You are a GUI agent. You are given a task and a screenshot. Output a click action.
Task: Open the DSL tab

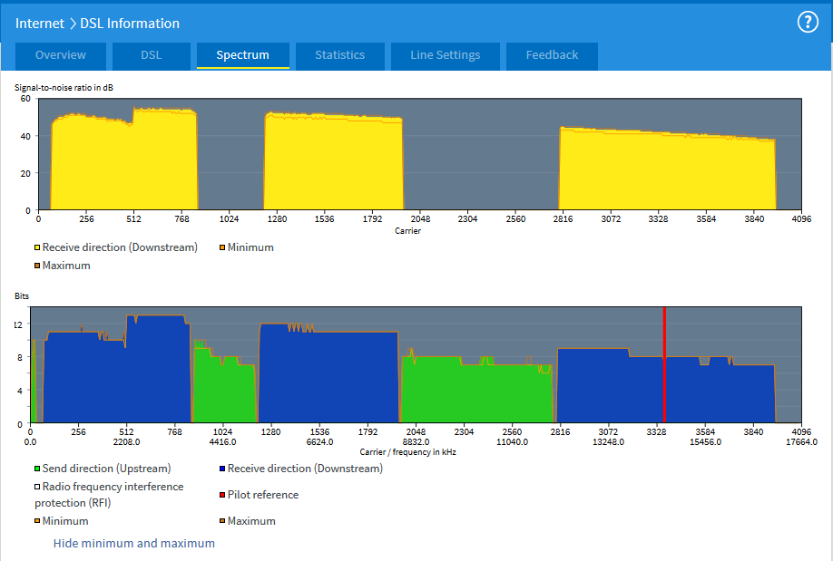click(x=151, y=55)
